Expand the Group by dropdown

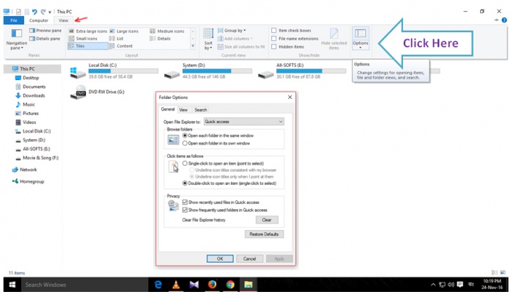[232, 31]
